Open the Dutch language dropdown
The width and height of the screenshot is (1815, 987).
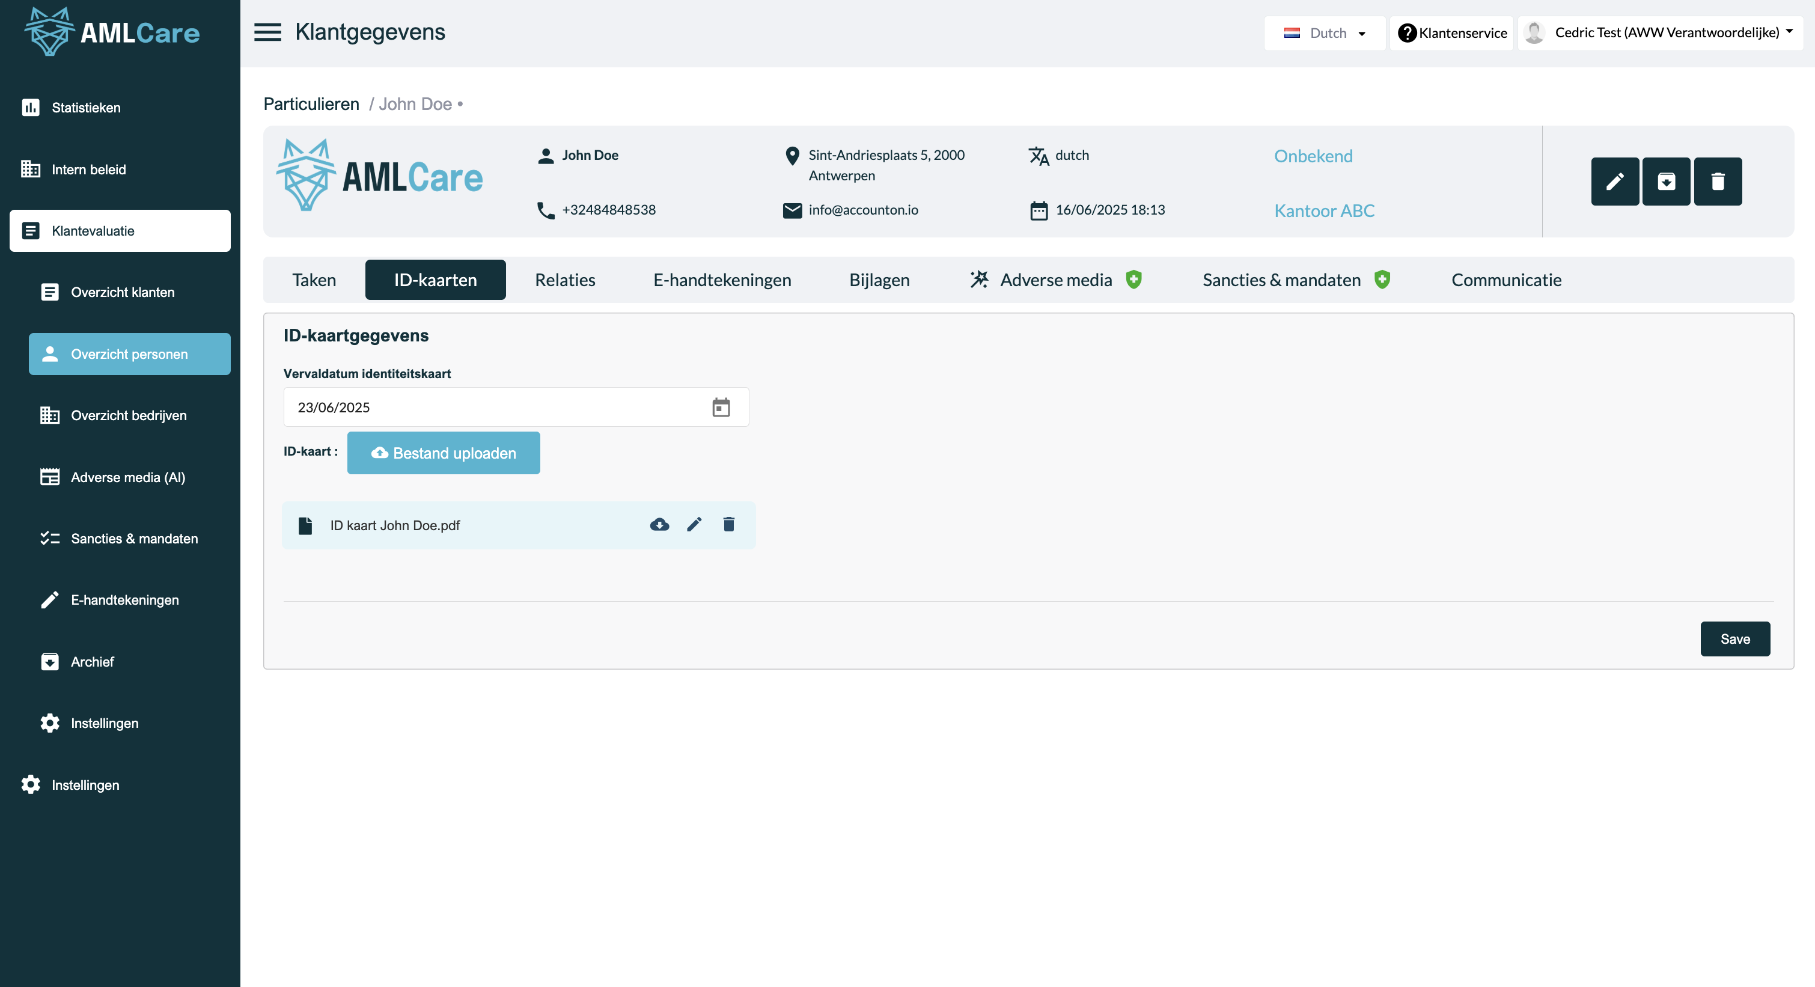coord(1325,33)
